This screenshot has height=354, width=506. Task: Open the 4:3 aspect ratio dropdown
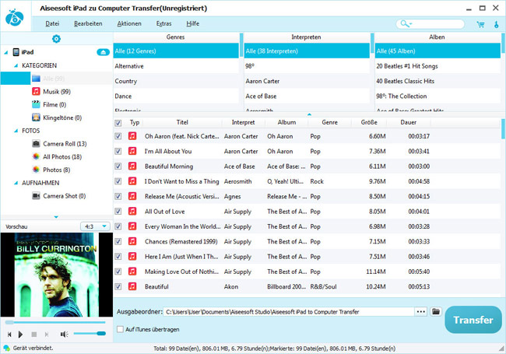95,226
